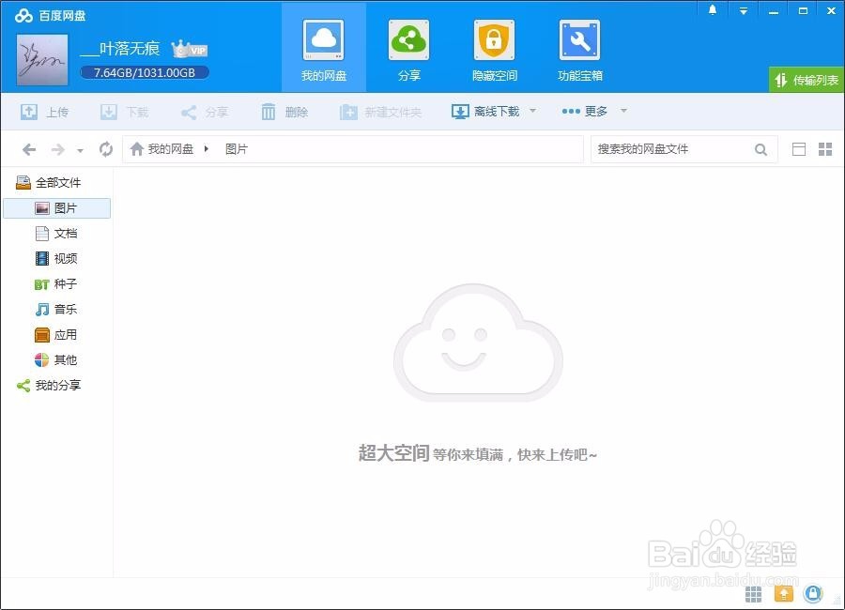Open the BT种子 (BT Seeds) category

pyautogui.click(x=58, y=283)
